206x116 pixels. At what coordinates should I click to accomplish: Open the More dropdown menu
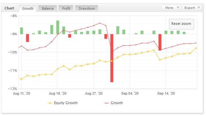171,8
